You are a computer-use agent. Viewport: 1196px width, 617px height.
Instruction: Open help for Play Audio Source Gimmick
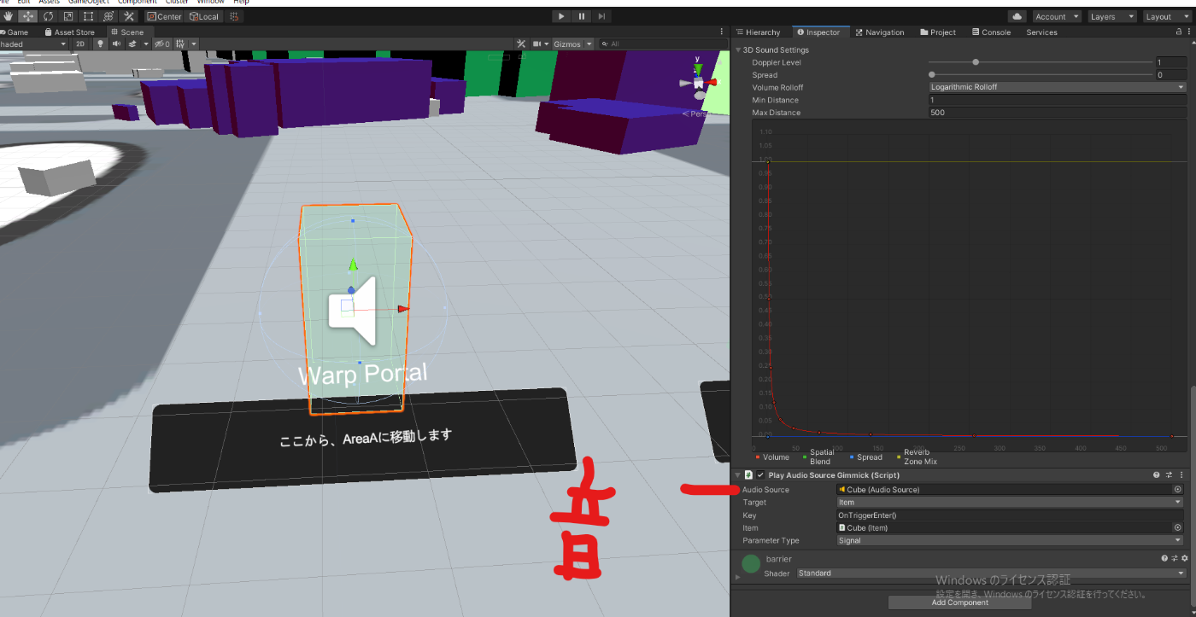pyautogui.click(x=1157, y=475)
